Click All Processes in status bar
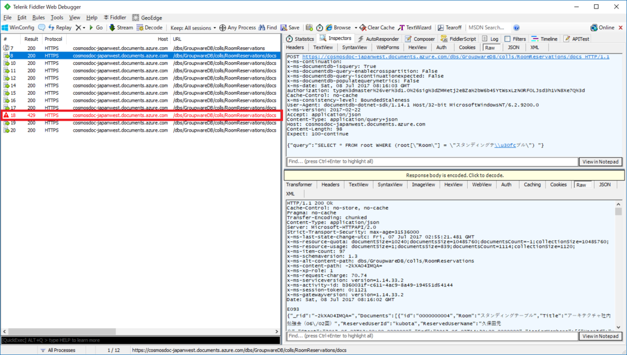 58,350
